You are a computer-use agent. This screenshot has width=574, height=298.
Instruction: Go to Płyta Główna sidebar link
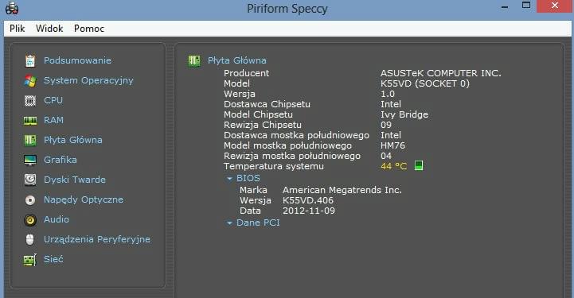pos(73,140)
